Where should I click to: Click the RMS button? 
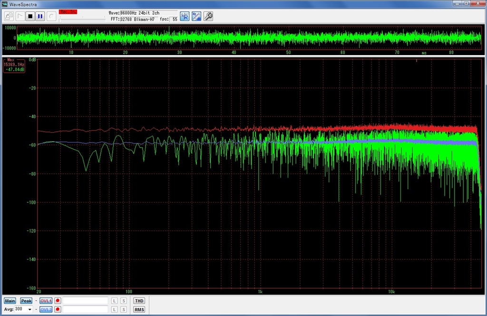point(139,309)
